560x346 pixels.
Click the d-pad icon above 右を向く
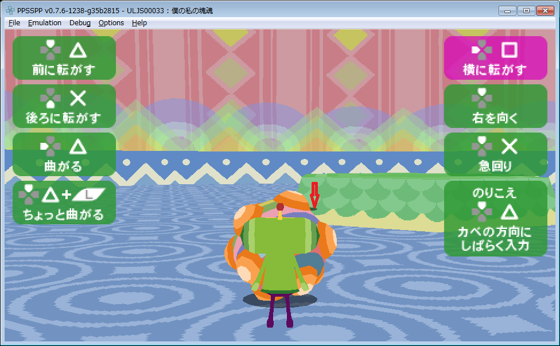pyautogui.click(x=481, y=99)
